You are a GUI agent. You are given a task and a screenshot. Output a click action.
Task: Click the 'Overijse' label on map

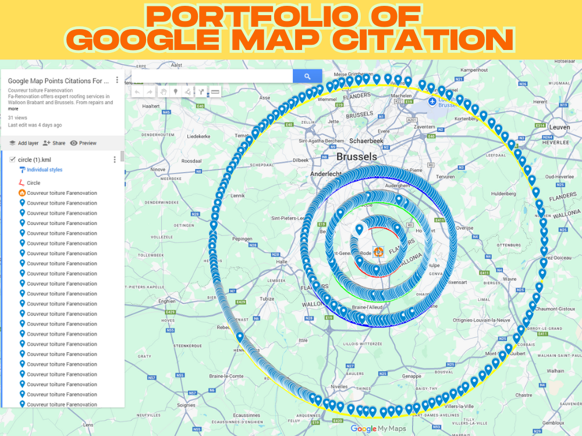464,228
